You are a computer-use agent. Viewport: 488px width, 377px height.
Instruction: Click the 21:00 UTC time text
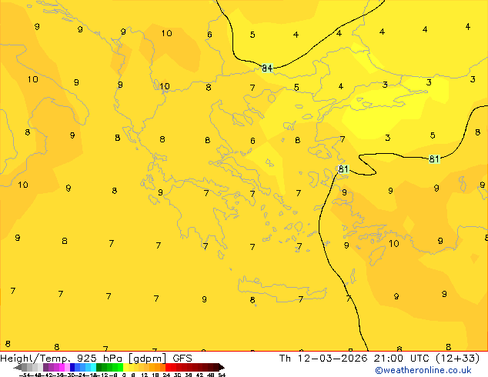[403, 359]
